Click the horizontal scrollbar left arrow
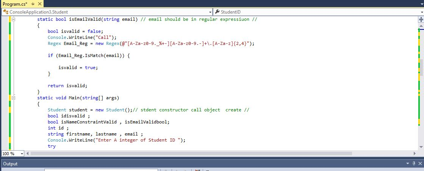 tap(27, 154)
